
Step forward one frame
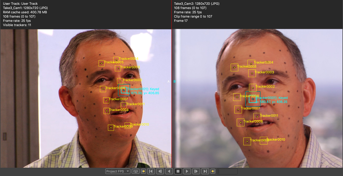(x=196, y=171)
